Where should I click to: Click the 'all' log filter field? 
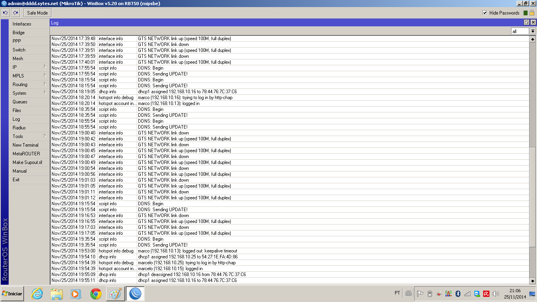520,31
